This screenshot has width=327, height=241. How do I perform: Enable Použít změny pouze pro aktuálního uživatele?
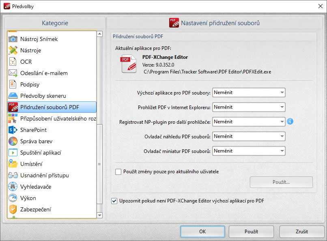(x=118, y=172)
